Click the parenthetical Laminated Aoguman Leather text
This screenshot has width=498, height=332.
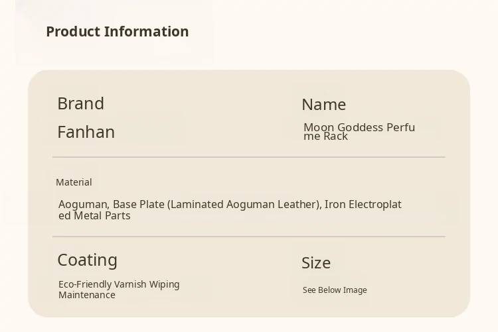coord(244,205)
